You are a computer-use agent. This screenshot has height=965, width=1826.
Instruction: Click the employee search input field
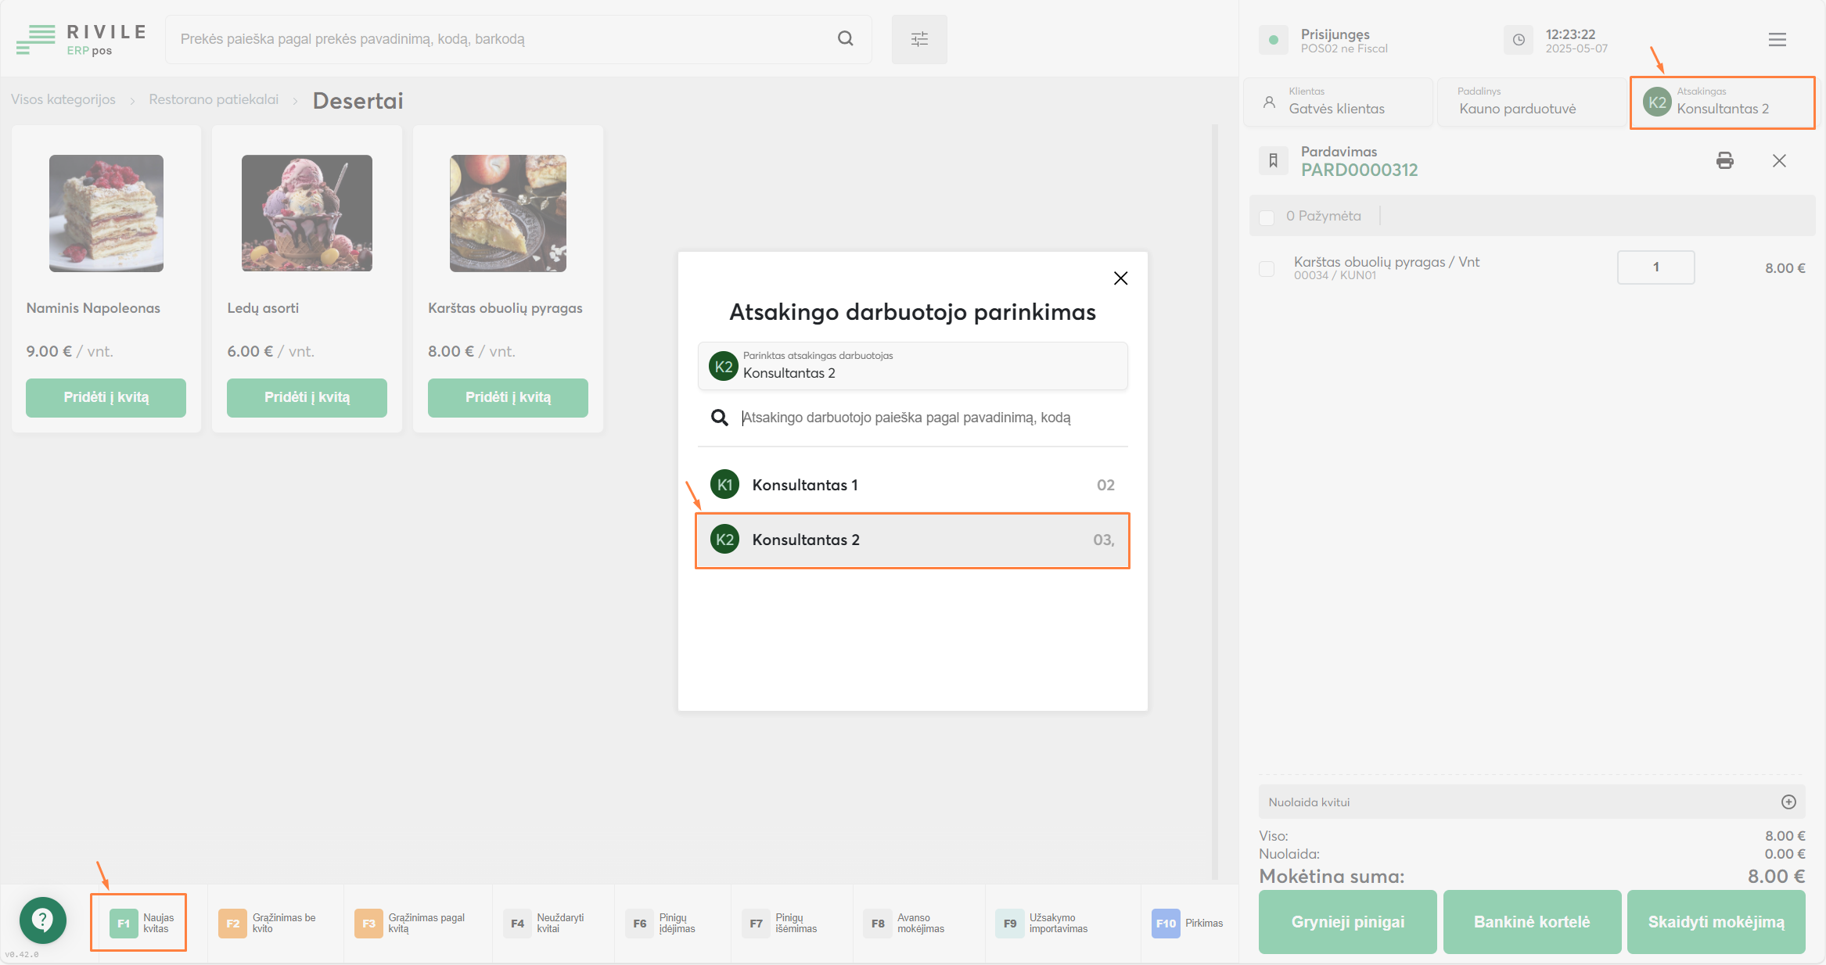pos(923,418)
